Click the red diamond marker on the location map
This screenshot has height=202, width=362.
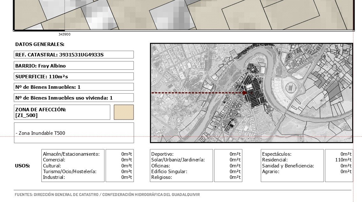tap(244, 93)
